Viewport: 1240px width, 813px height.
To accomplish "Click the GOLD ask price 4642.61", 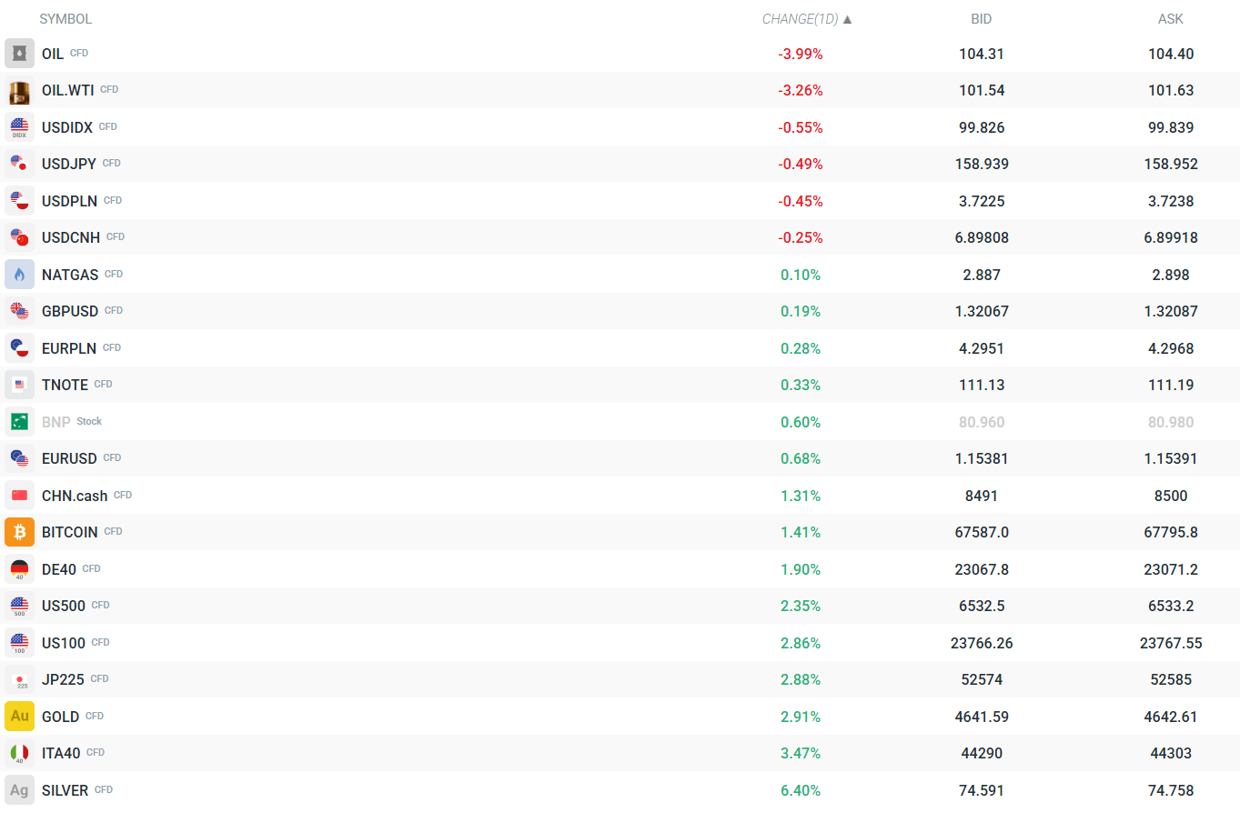I will [x=1171, y=717].
